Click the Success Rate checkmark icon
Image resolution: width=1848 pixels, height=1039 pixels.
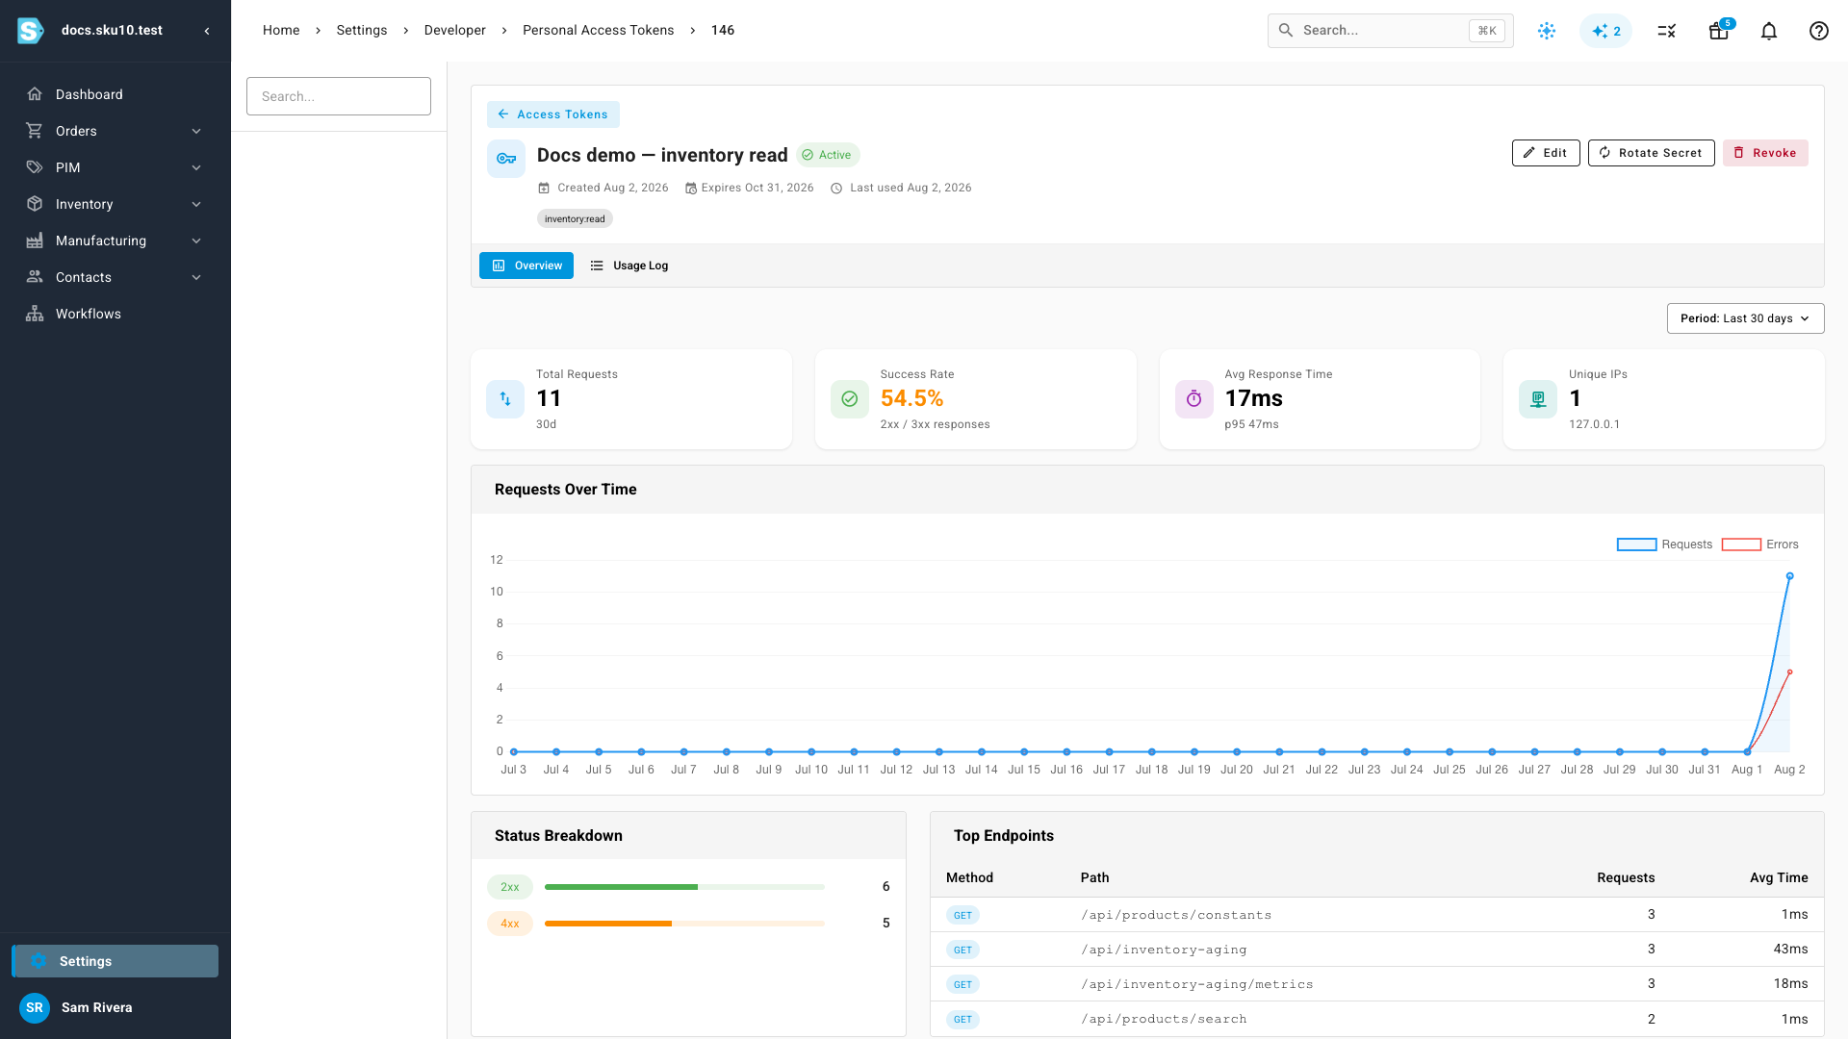[850, 399]
